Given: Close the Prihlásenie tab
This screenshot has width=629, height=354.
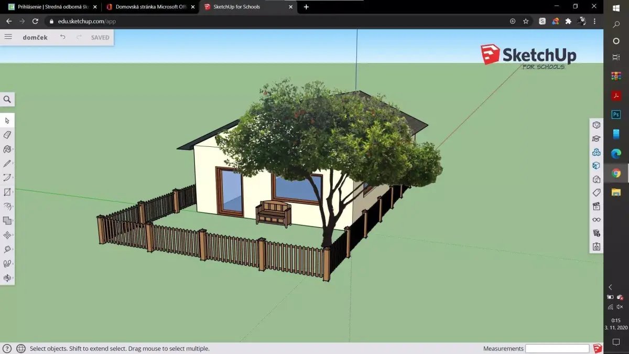Looking at the screenshot, I should pyautogui.click(x=95, y=7).
